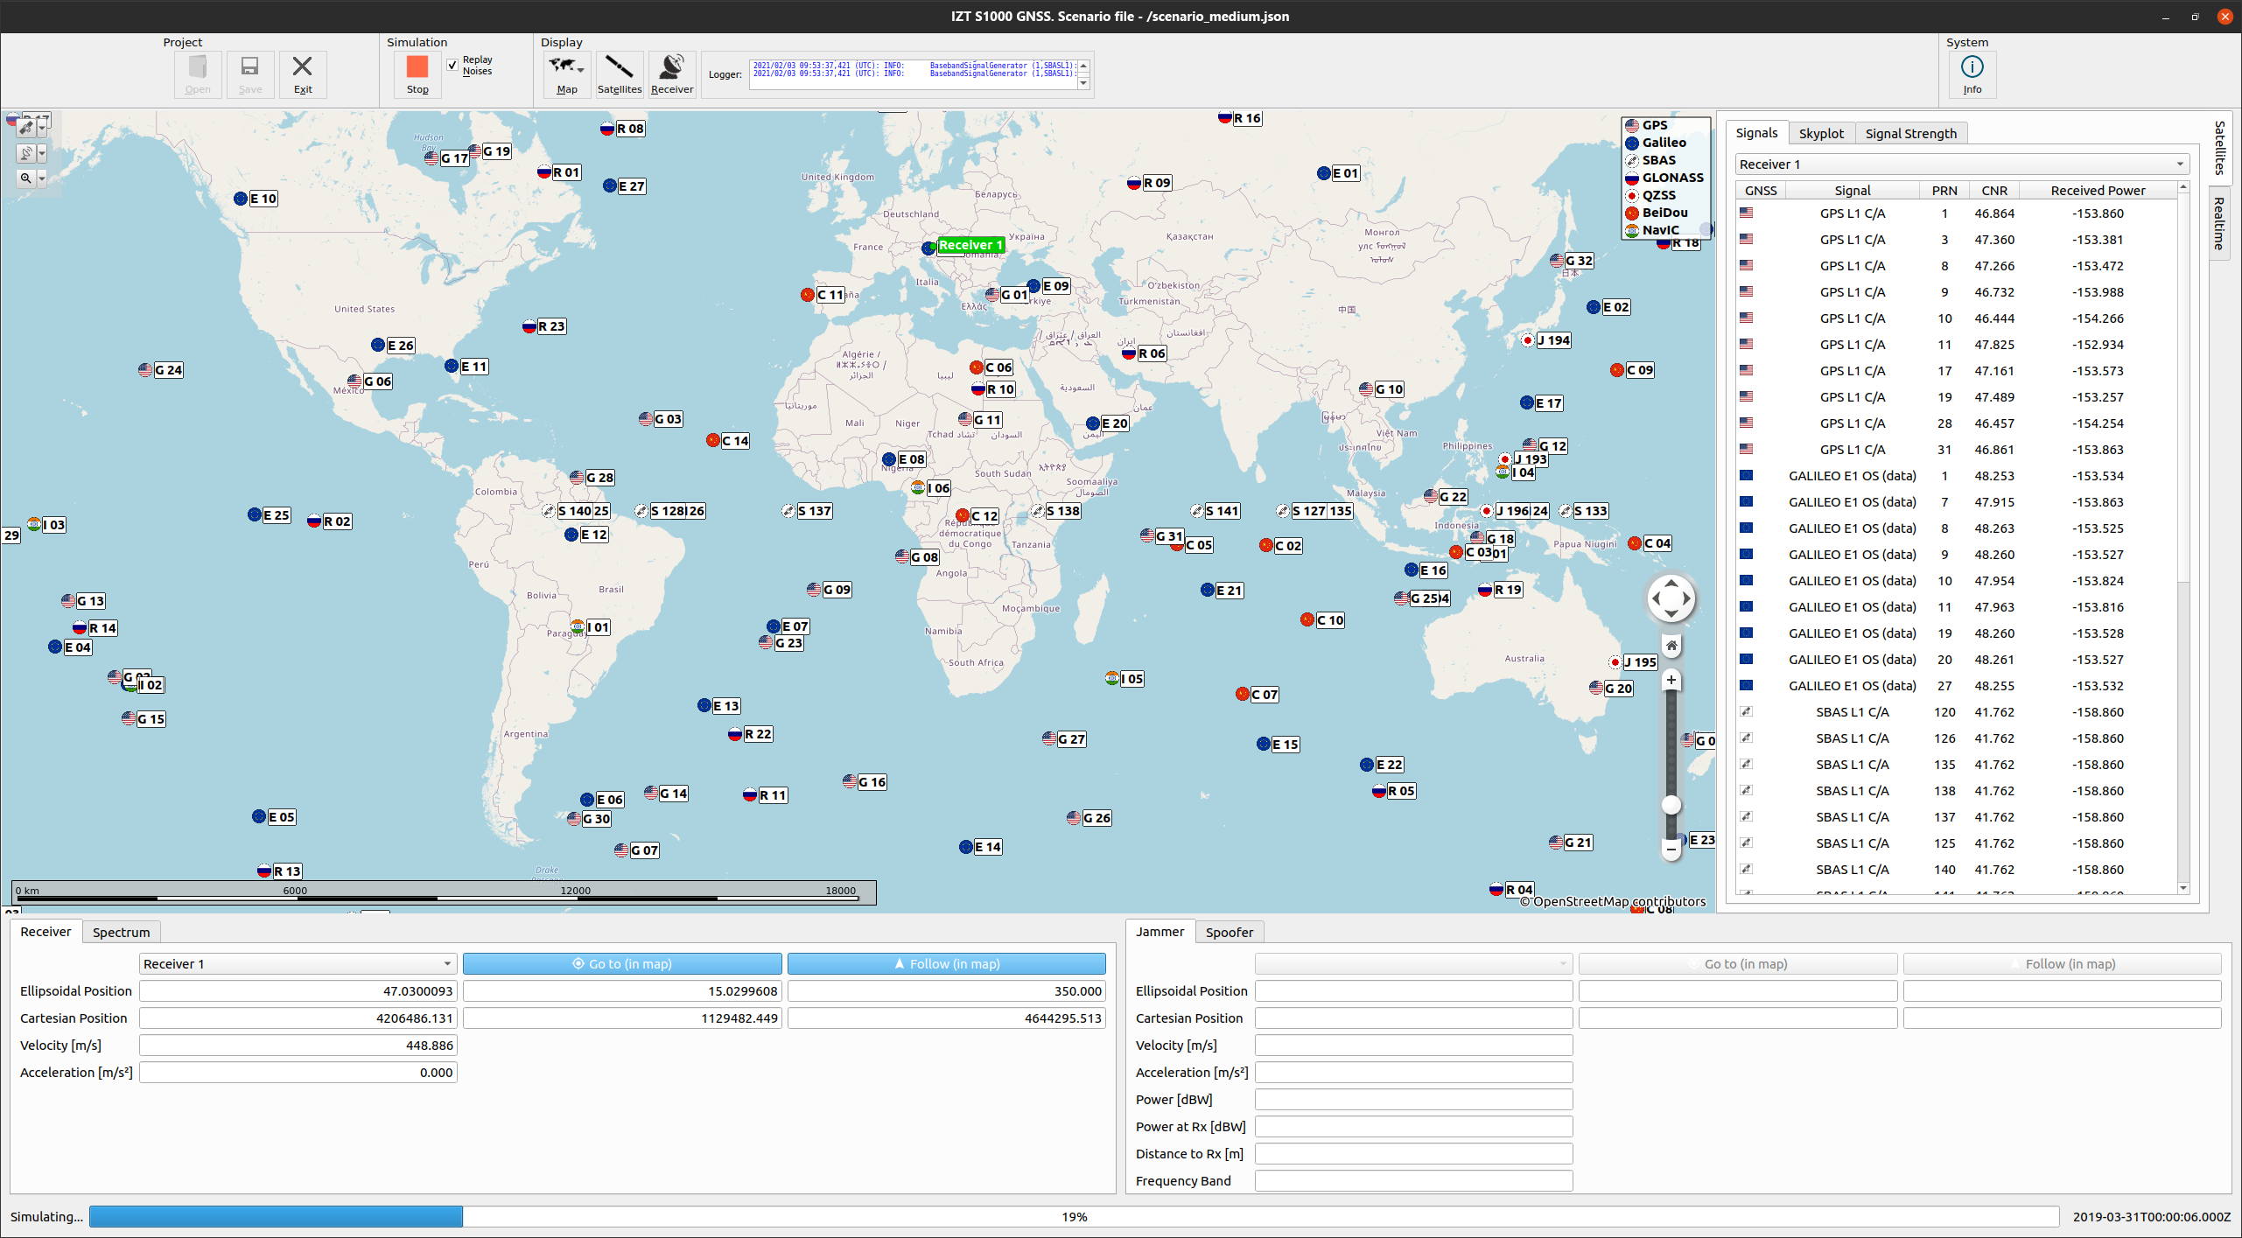This screenshot has height=1238, width=2242.
Task: Expand satellite tool dropdown arrow on map
Action: (42, 128)
